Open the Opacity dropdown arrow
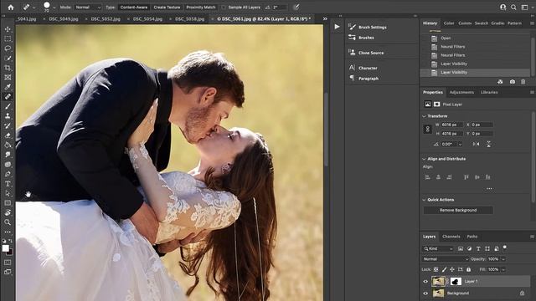 [x=503, y=259]
